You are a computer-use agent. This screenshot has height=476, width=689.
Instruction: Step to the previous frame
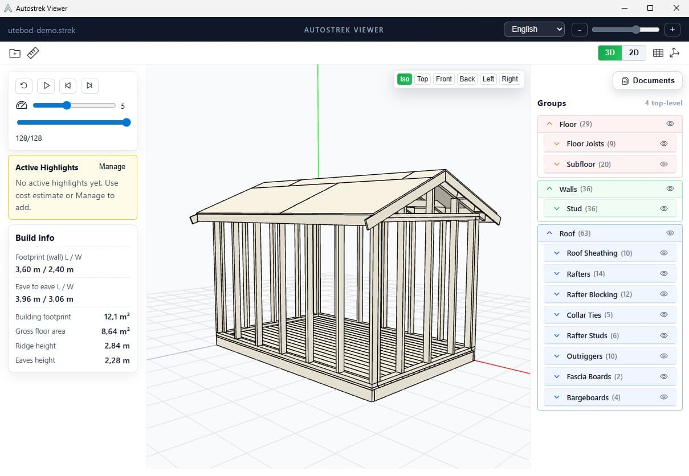[x=67, y=85]
